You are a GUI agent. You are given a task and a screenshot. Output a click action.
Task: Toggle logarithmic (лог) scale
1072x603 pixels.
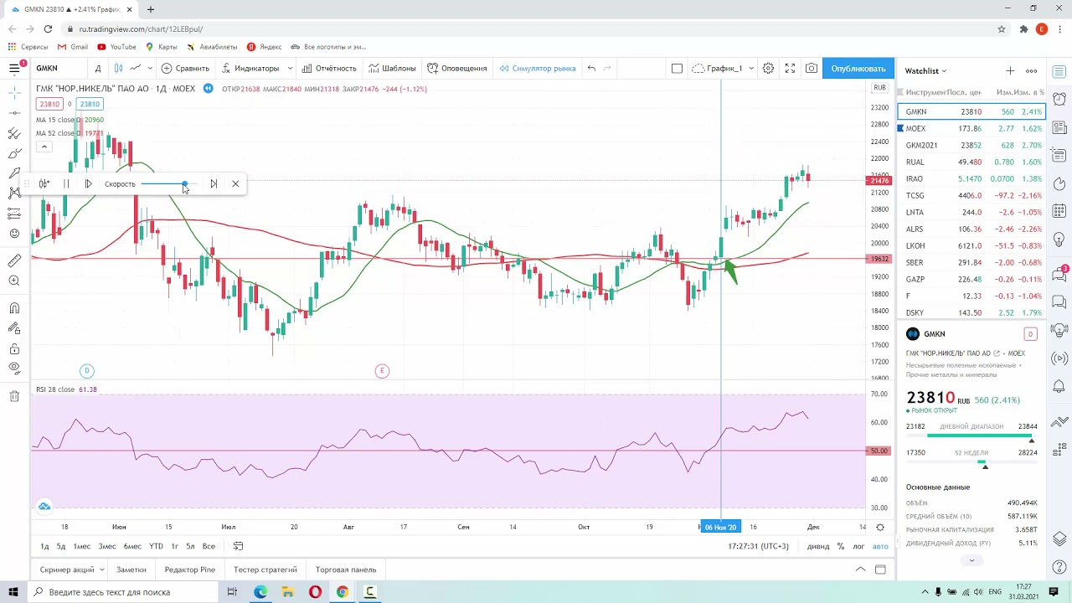coord(858,546)
